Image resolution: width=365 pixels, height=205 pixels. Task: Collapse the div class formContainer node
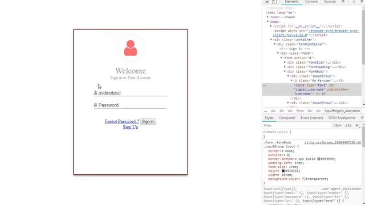coord(275,44)
